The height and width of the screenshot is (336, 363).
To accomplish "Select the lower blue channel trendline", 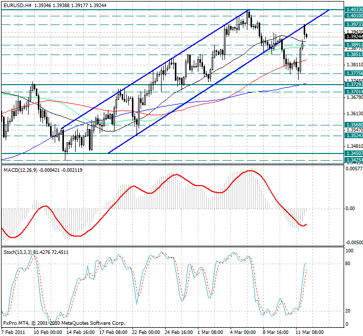I will tap(218, 82).
